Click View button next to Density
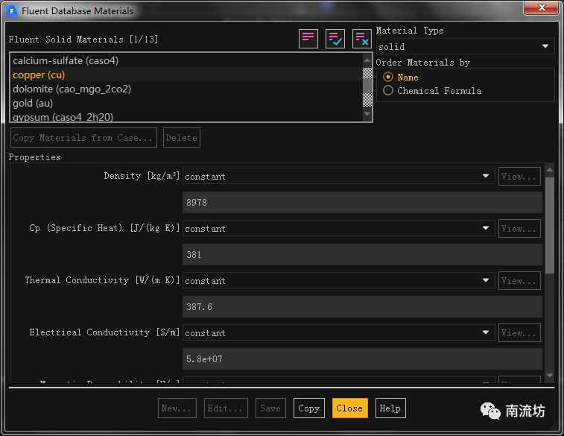The width and height of the screenshot is (564, 436). pyautogui.click(x=519, y=177)
